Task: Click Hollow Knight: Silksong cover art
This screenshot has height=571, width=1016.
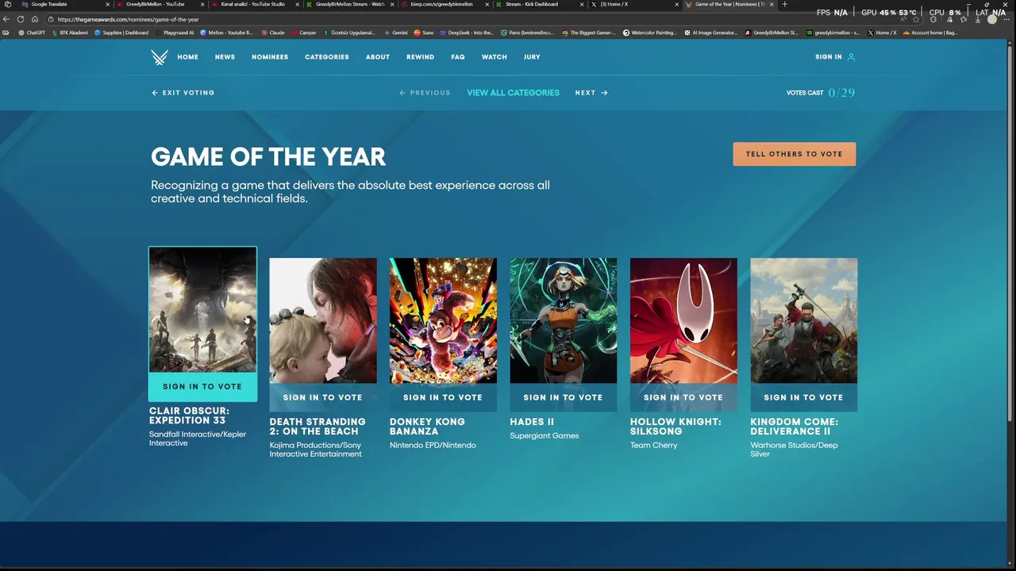Action: 683,320
